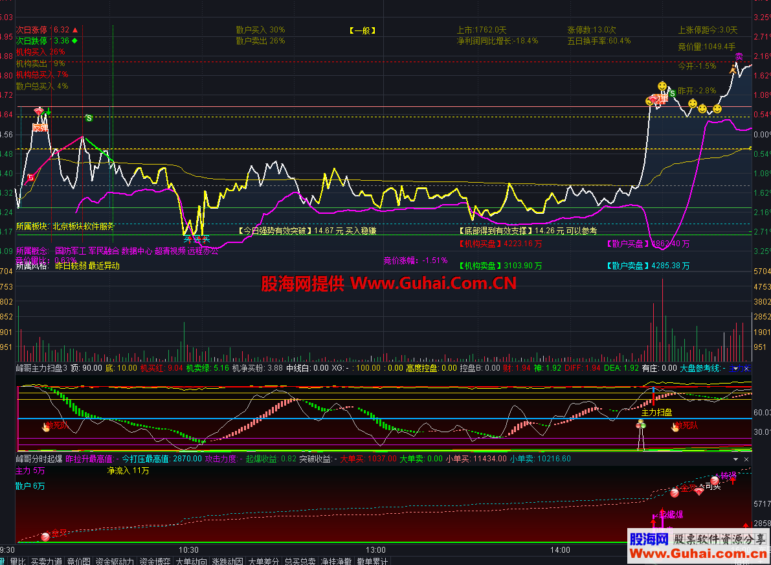Image resolution: width=771 pixels, height=565 pixels.
Task: Switch to the 资金博弈 tab
Action: coord(155,561)
